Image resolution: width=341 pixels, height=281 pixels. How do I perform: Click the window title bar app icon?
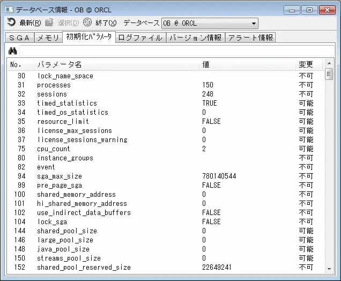click(x=9, y=9)
